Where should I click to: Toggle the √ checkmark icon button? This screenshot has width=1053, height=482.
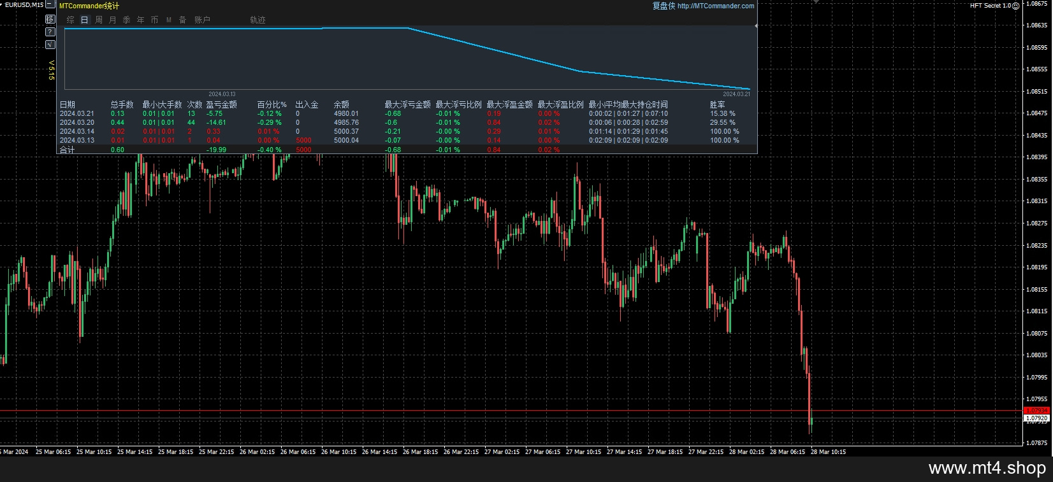50,45
